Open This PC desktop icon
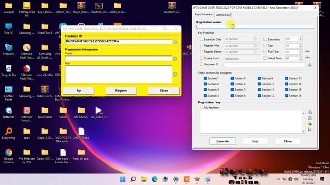Screen dimensions: 330x185 (9, 29)
